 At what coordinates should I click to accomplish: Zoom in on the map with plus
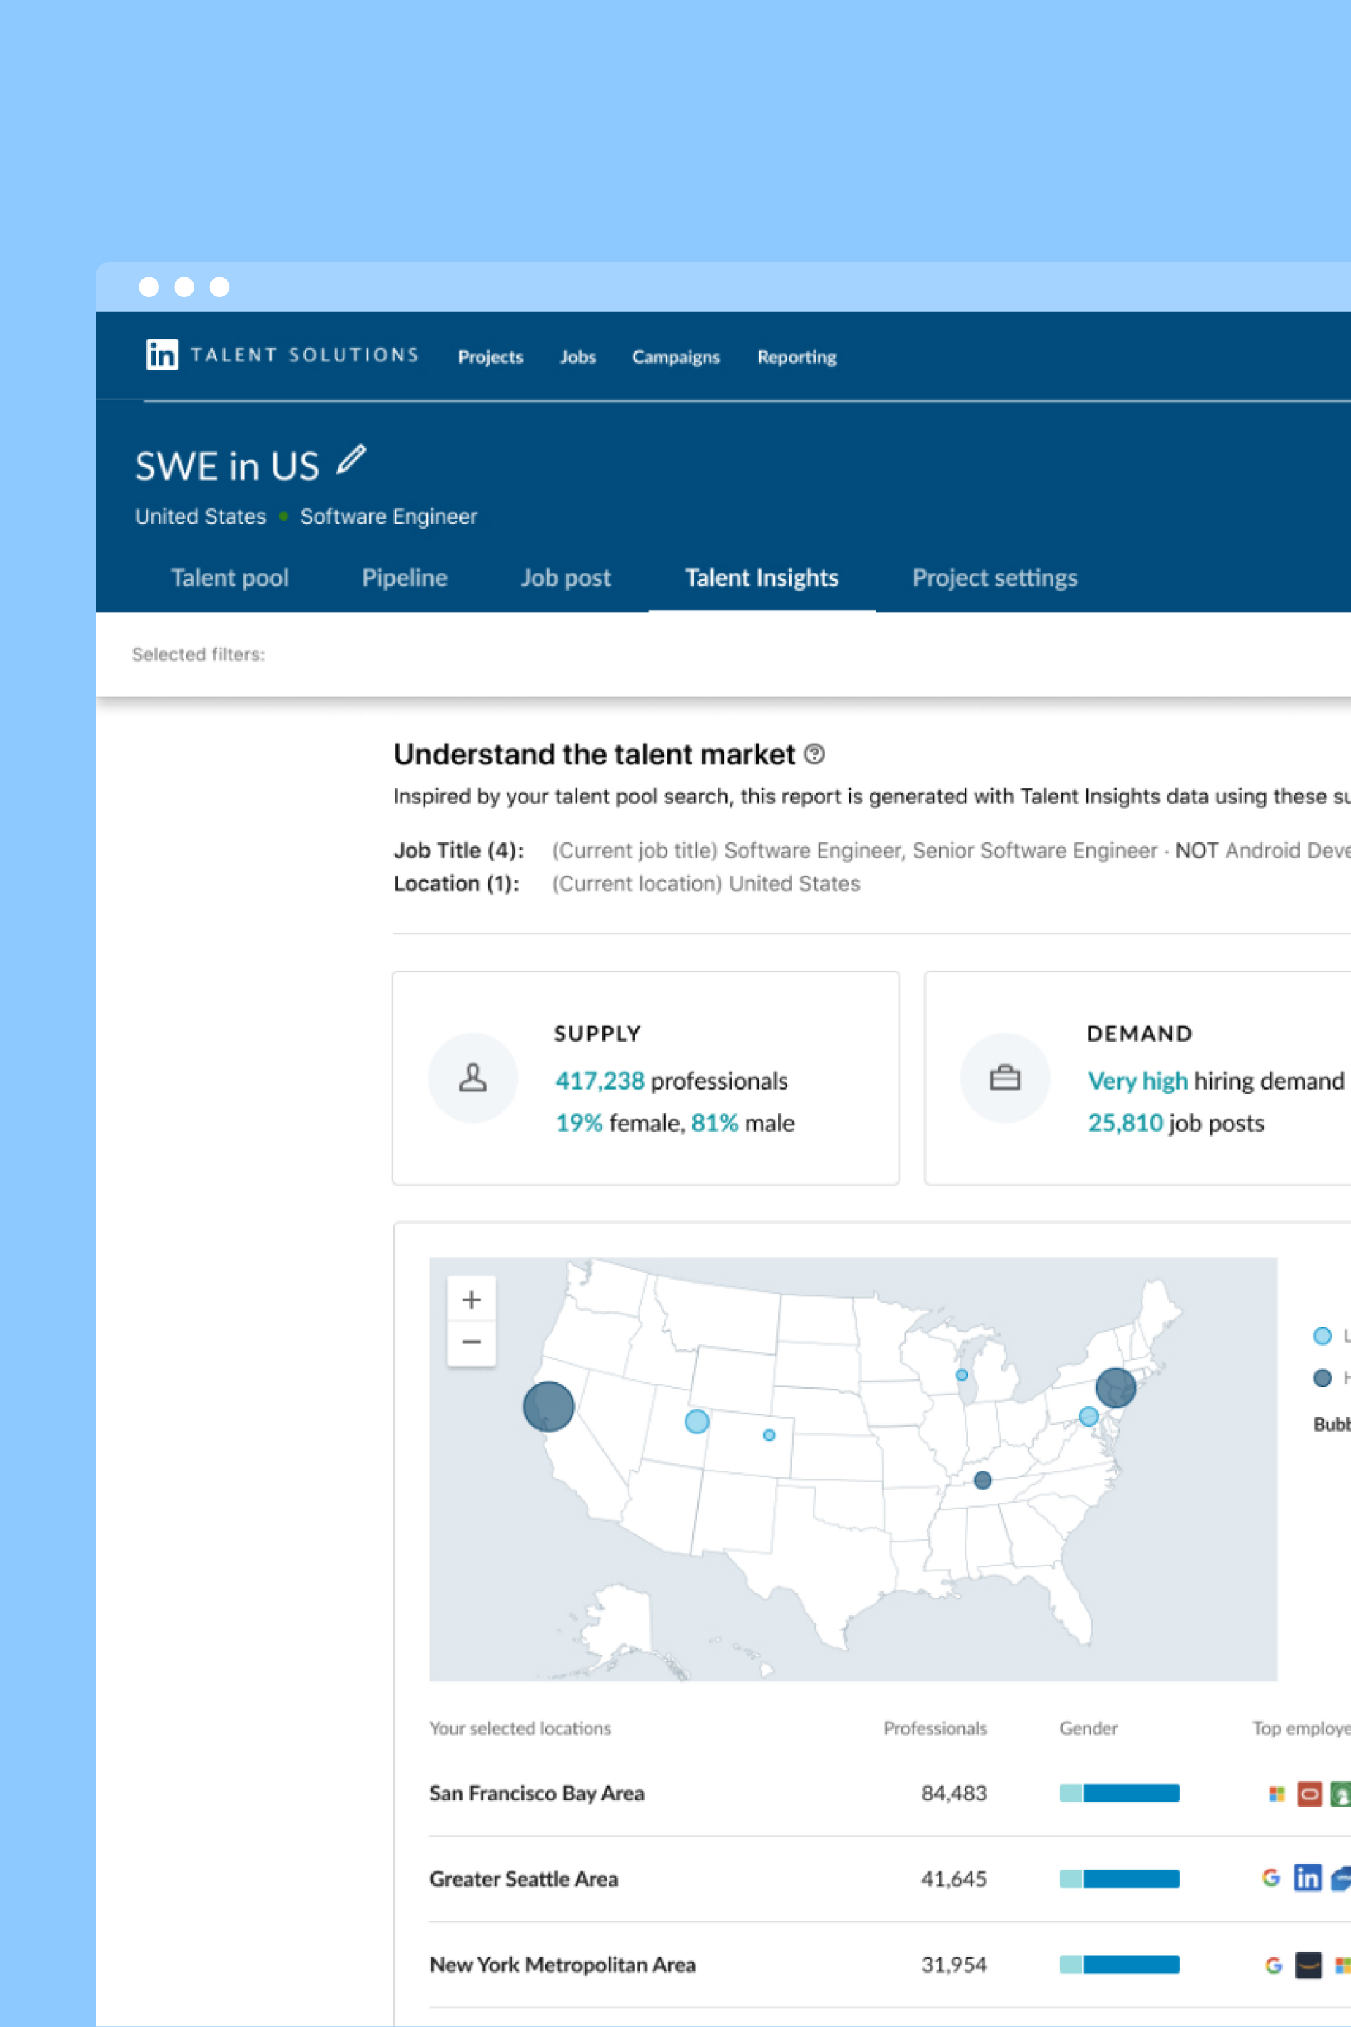[x=471, y=1300]
